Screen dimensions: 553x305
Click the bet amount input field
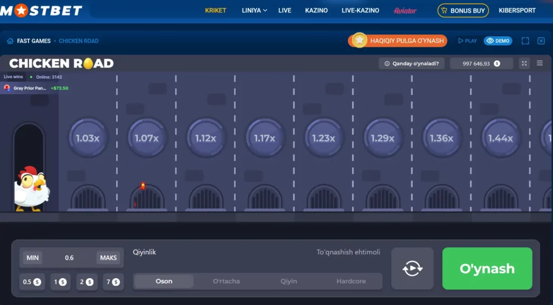click(x=70, y=258)
